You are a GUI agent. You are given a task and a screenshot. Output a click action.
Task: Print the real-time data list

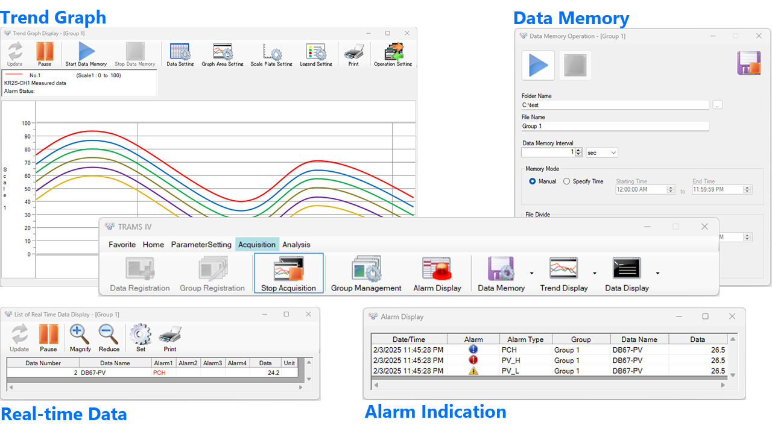(x=170, y=338)
